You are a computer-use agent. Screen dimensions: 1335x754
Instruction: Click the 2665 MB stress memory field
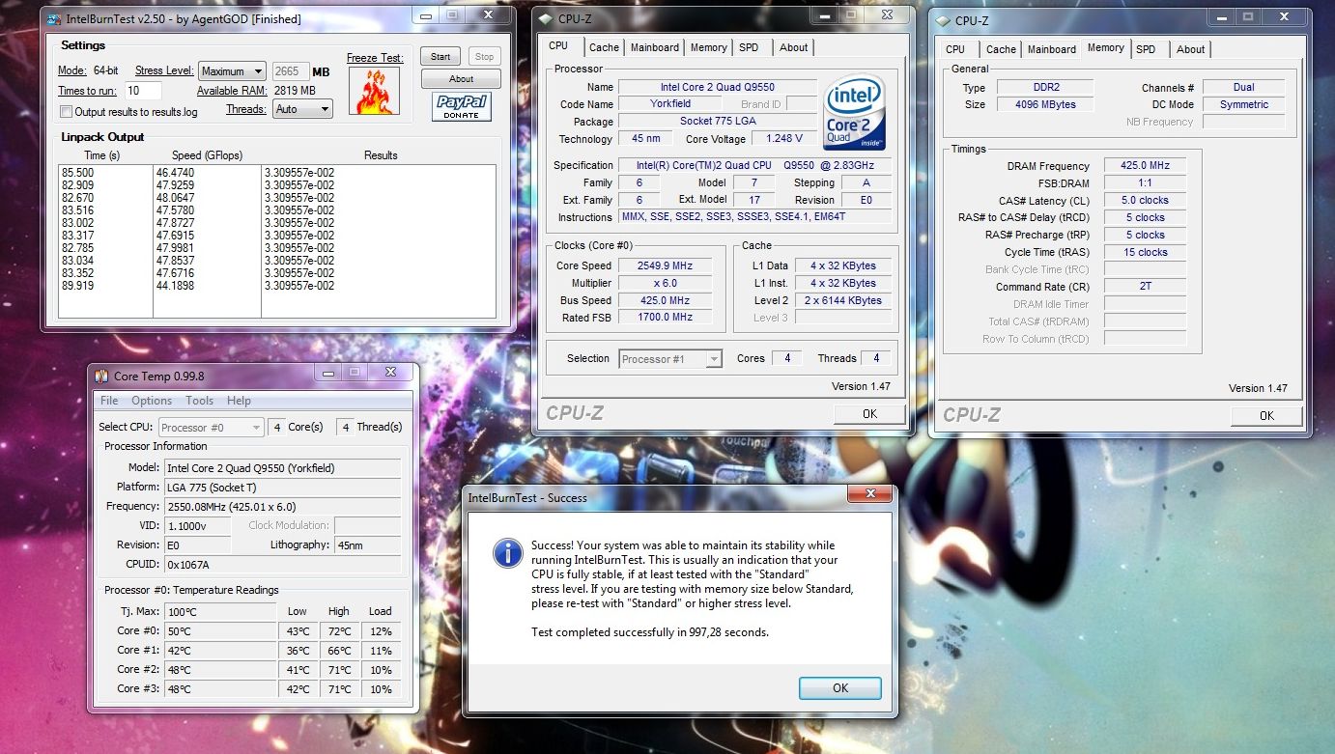coord(291,70)
